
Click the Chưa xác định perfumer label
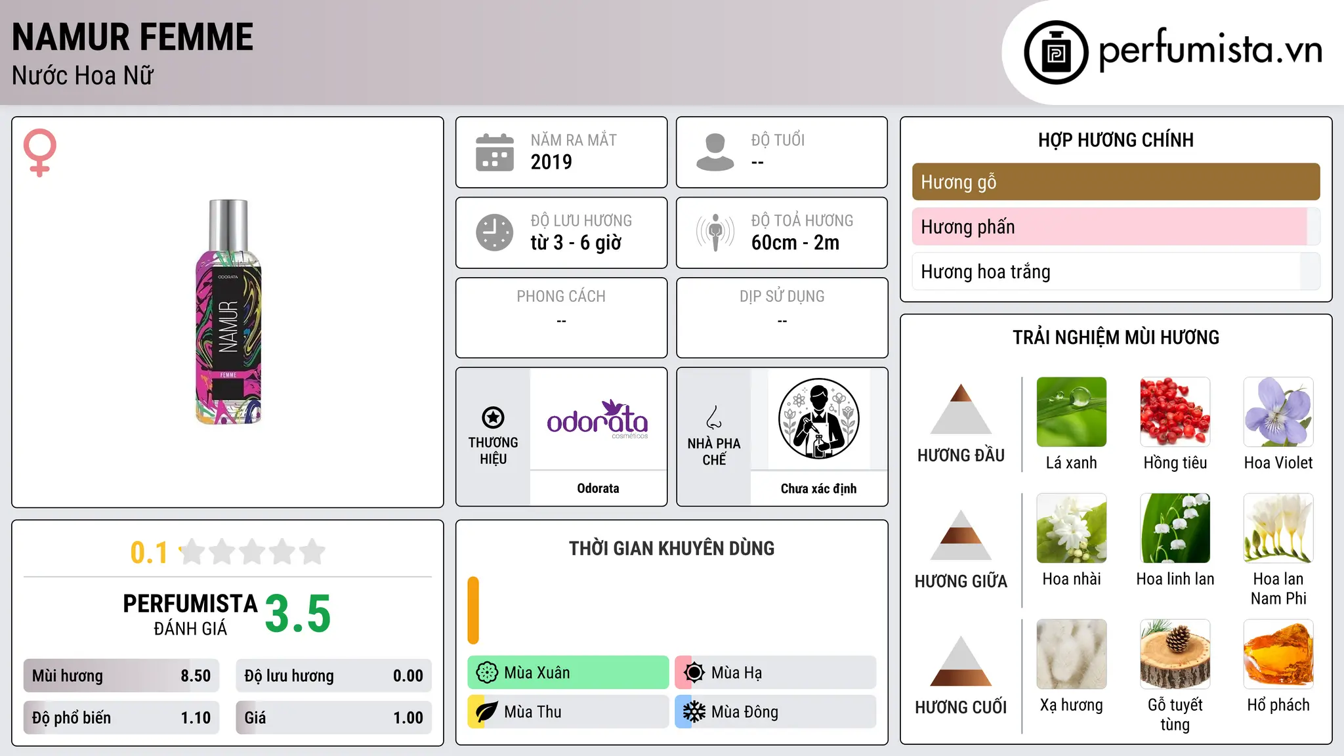coord(818,488)
